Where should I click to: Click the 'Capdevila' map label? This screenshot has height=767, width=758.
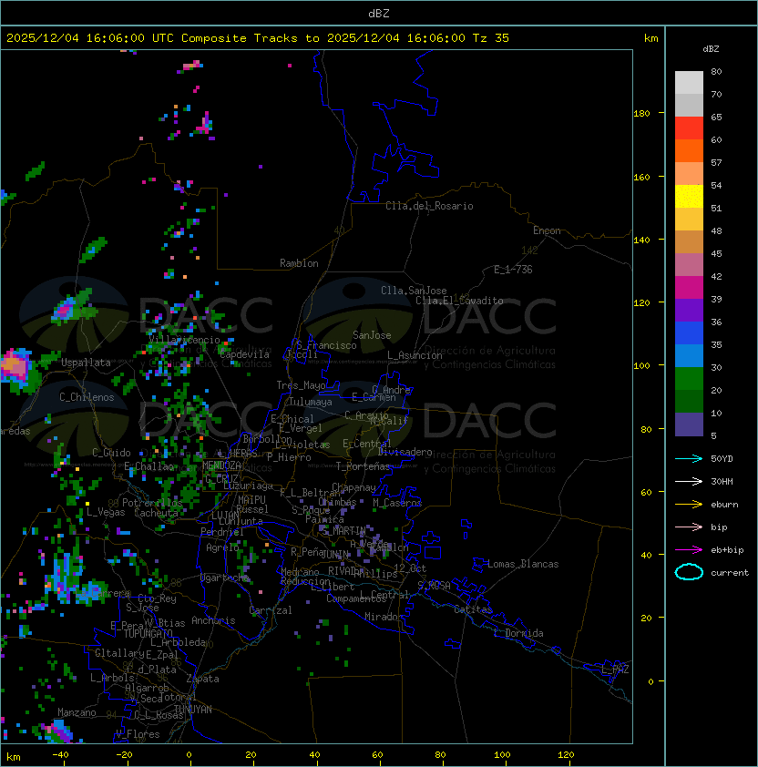point(244,354)
